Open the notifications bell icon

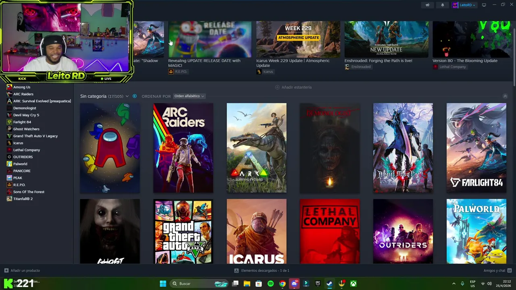point(443,5)
